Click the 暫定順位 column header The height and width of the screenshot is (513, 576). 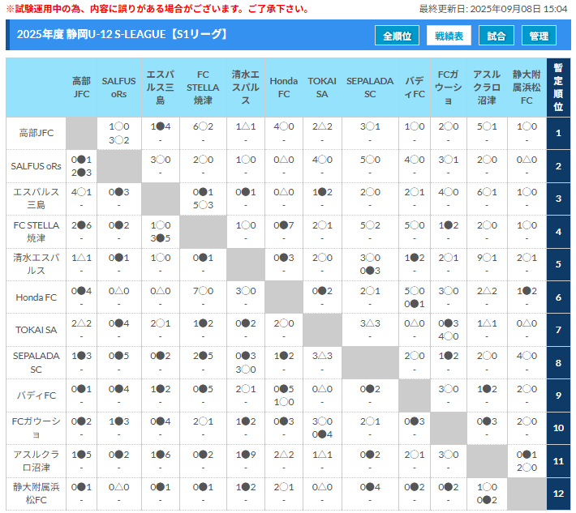click(557, 88)
